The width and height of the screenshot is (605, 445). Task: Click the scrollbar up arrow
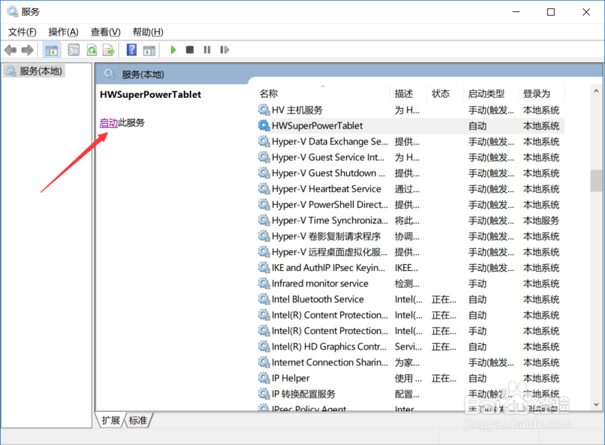pyautogui.click(x=596, y=91)
